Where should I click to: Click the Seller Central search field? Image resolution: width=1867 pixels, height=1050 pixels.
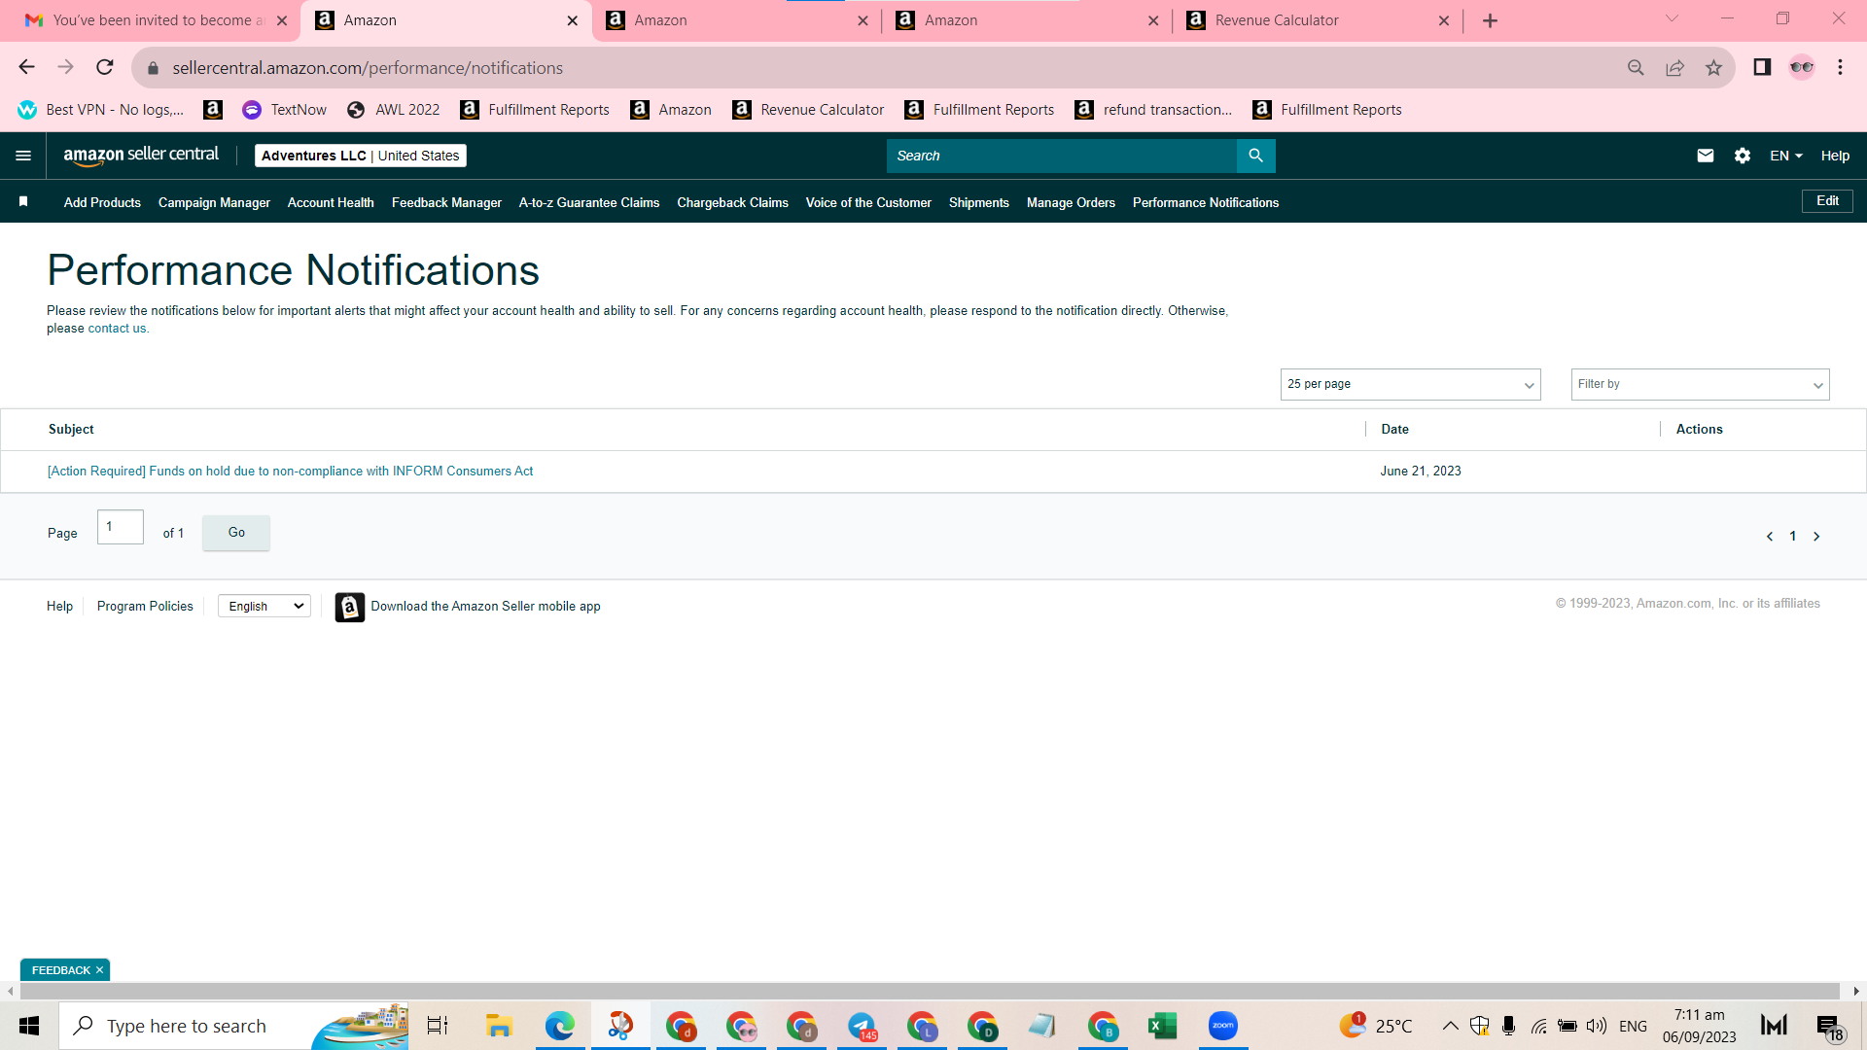click(1061, 156)
